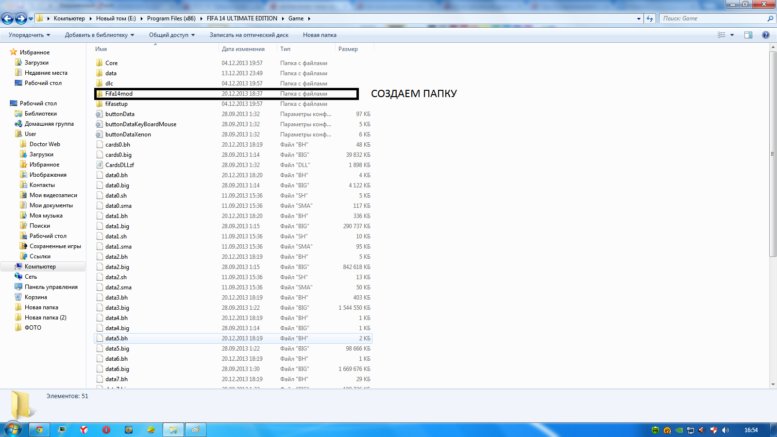
Task: Select buttonData config file icon
Action: pyautogui.click(x=100, y=114)
